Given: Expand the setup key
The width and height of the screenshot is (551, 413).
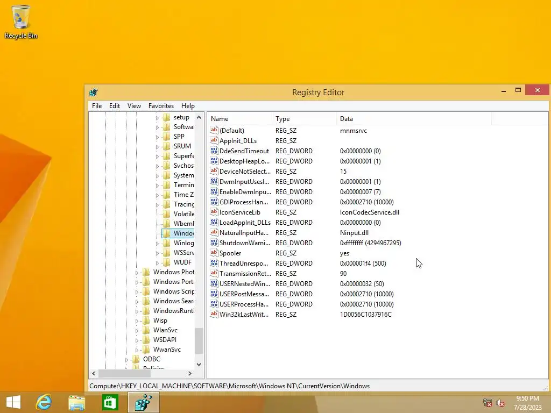Looking at the screenshot, I should pyautogui.click(x=158, y=118).
